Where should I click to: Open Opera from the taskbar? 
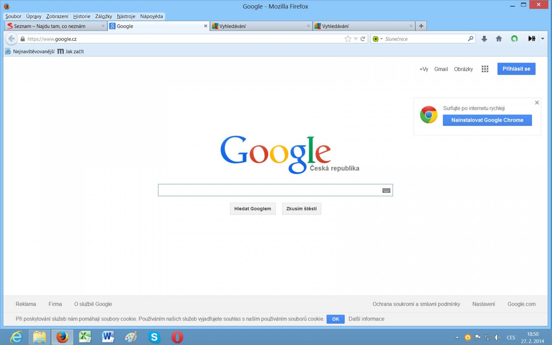177,337
